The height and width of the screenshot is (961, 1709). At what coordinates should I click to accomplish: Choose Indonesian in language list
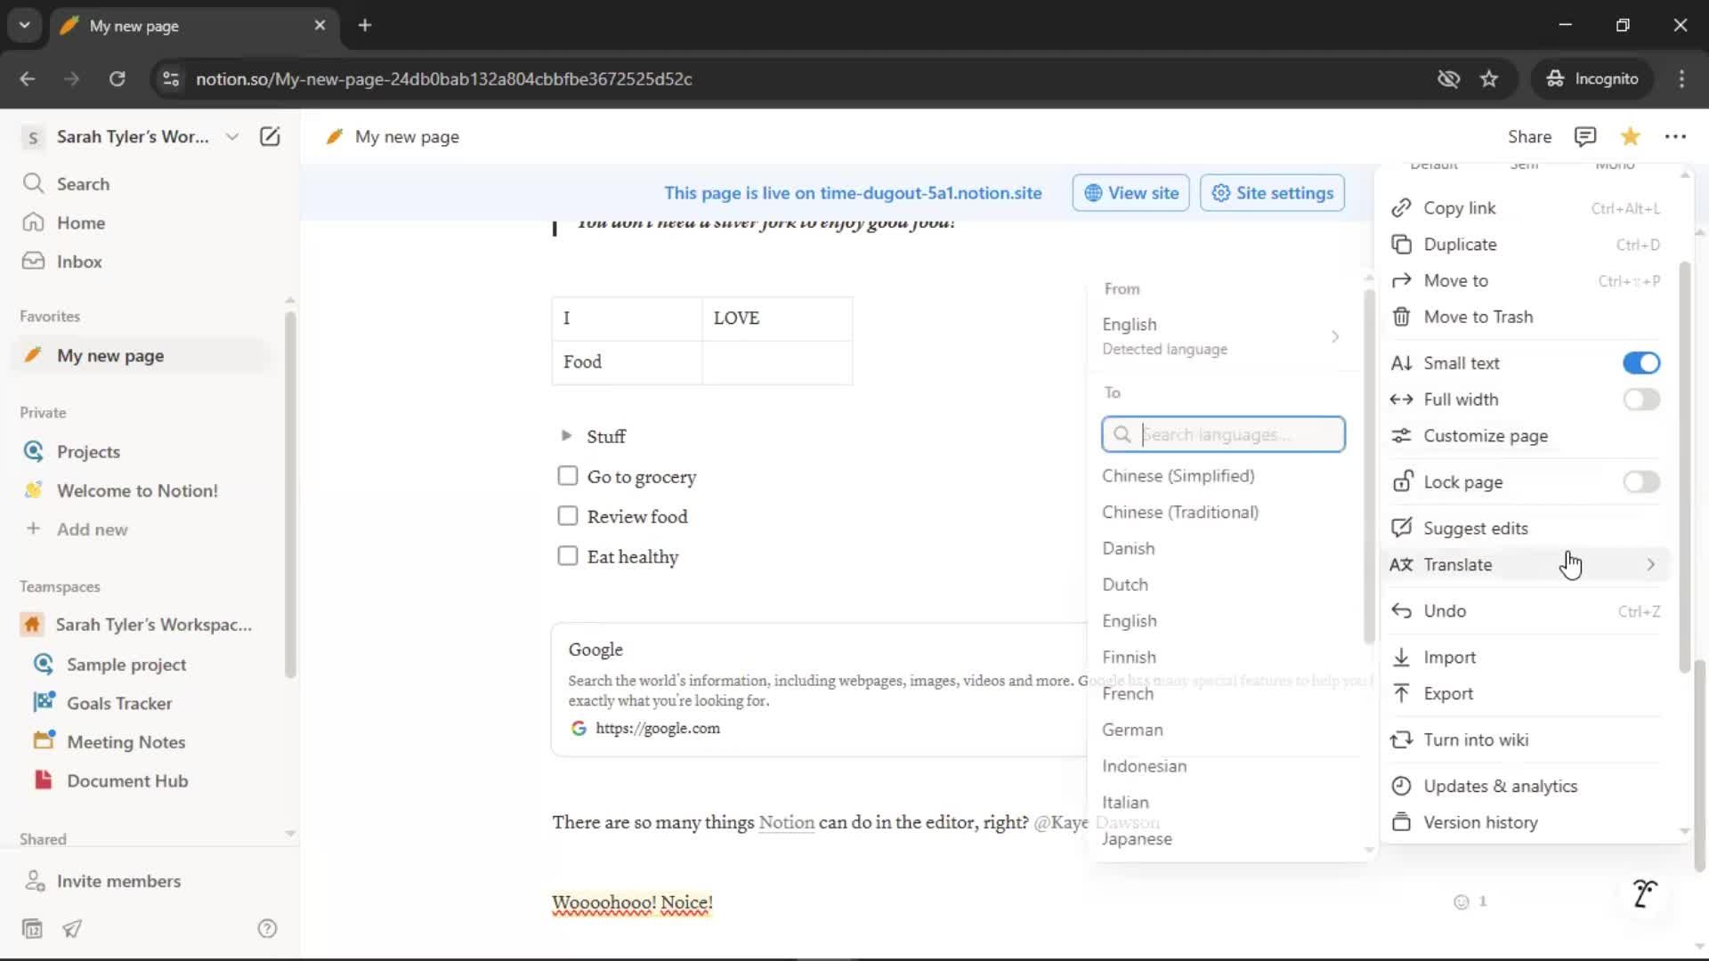pos(1144,766)
